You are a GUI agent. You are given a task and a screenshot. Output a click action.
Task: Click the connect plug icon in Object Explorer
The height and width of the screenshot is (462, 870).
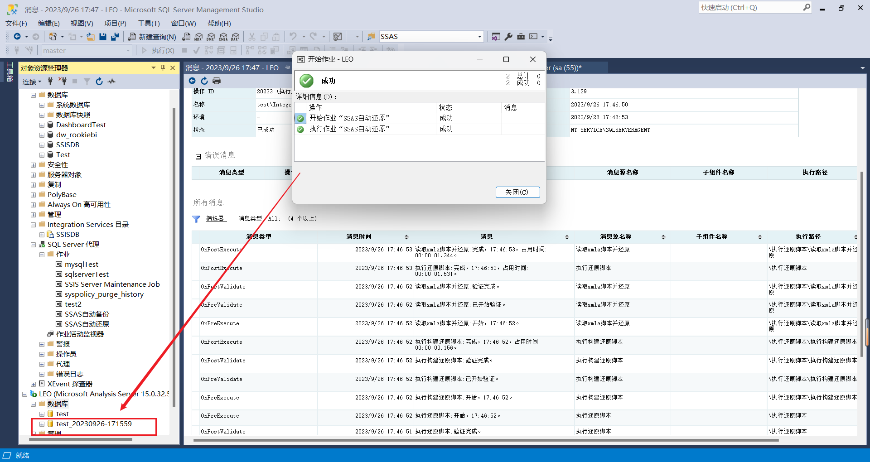(x=50, y=82)
